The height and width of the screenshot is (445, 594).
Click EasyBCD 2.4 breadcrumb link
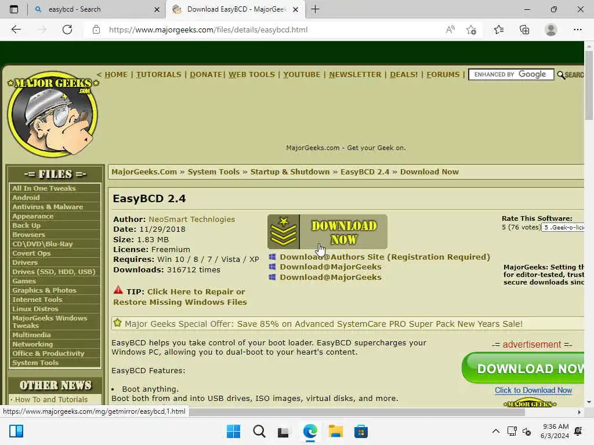365,172
